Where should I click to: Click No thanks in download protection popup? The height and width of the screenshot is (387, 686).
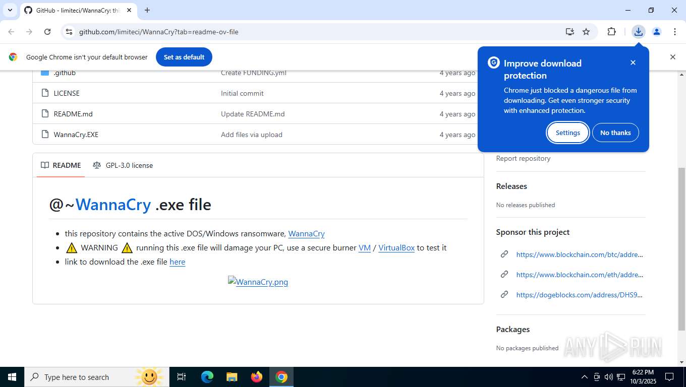coord(615,133)
